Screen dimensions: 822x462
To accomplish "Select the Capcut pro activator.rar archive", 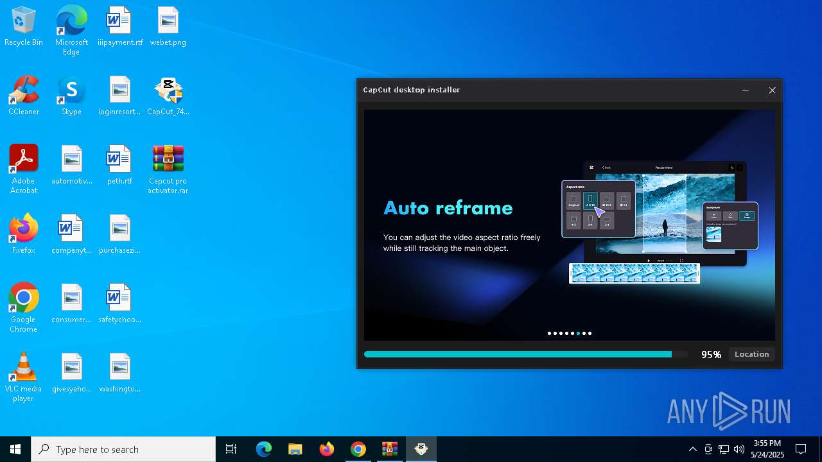I will click(168, 169).
